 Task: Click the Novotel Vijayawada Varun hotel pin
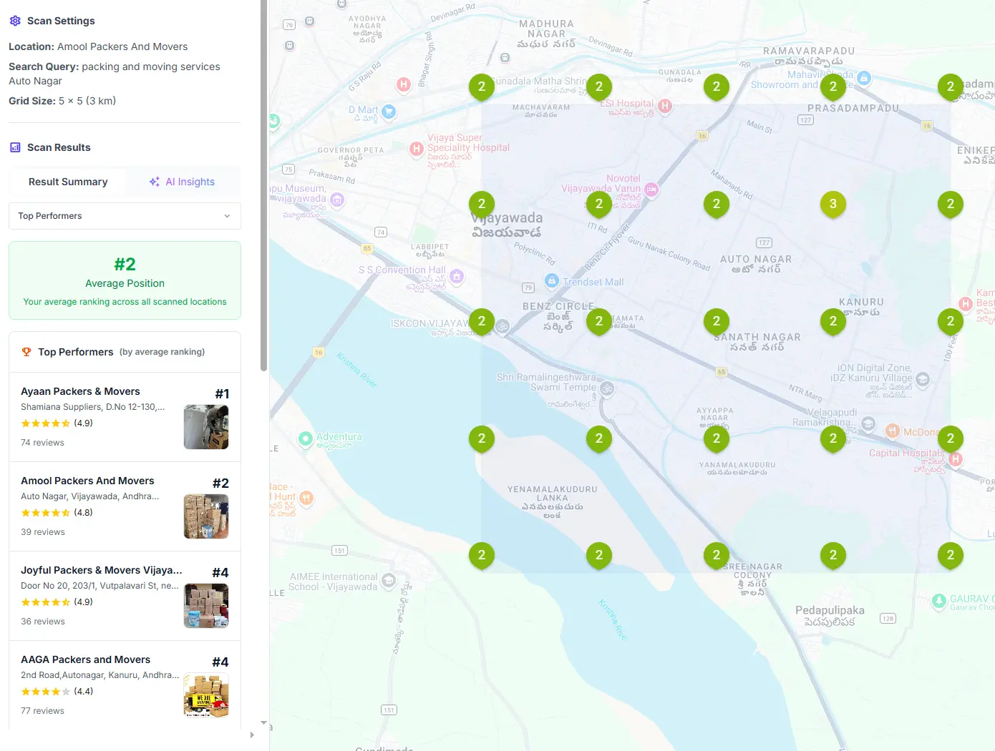pyautogui.click(x=651, y=190)
